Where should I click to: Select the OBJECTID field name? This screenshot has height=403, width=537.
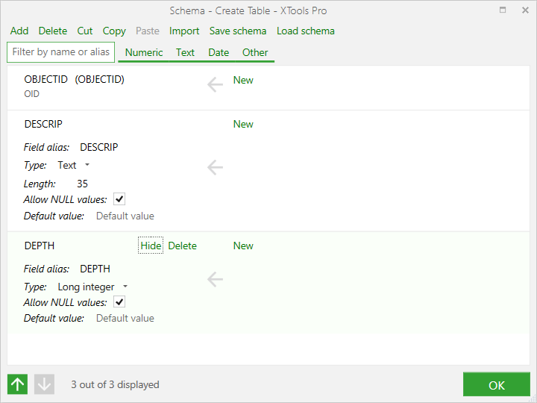pos(46,79)
